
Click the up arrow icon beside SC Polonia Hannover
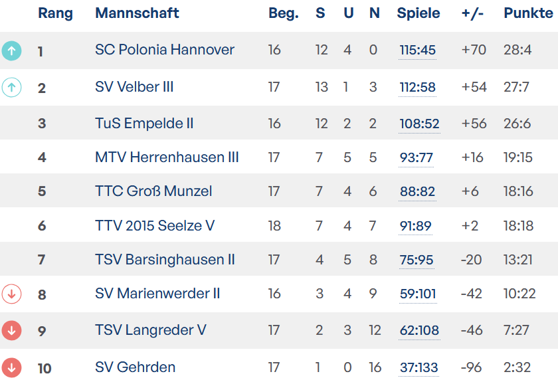pos(12,50)
